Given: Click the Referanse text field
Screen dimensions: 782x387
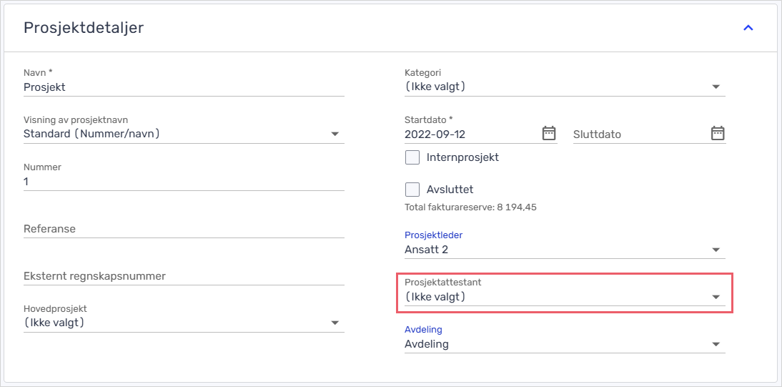Looking at the screenshot, I should [x=184, y=229].
